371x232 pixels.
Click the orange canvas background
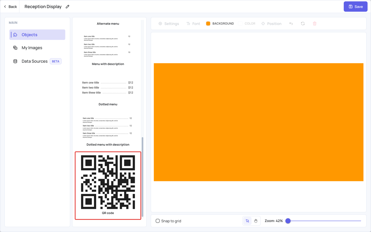pos(258,122)
